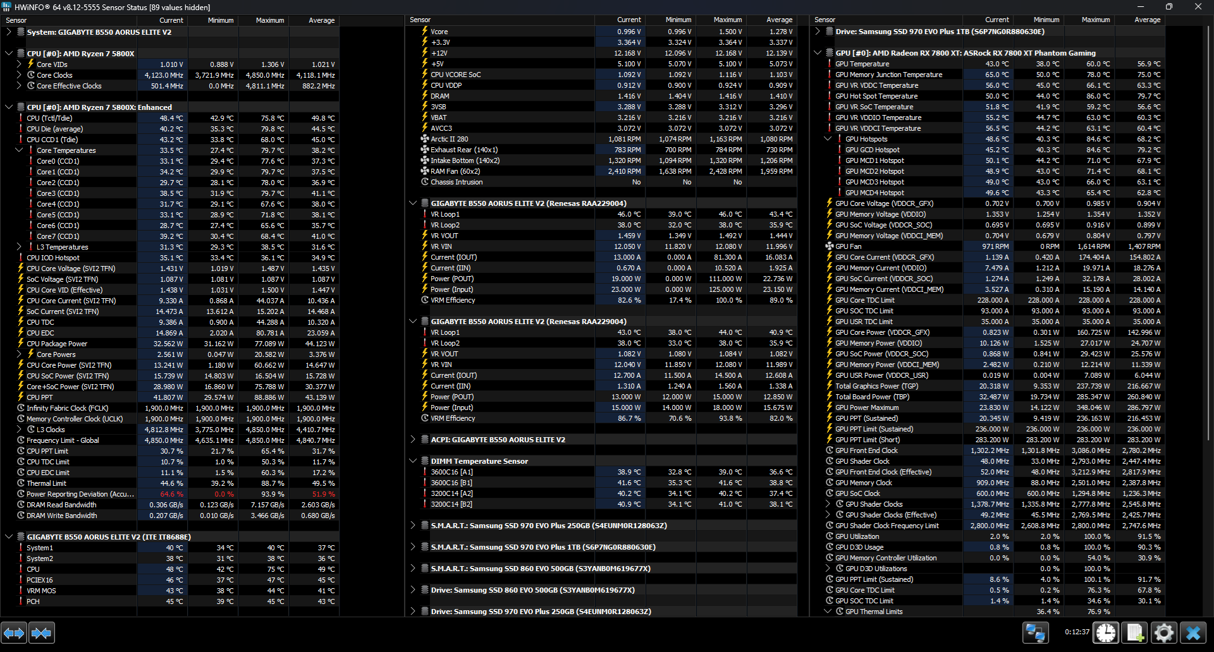This screenshot has width=1214, height=652.
Task: Collapse the AMD Radeon RX 7800 XT group
Action: point(818,53)
